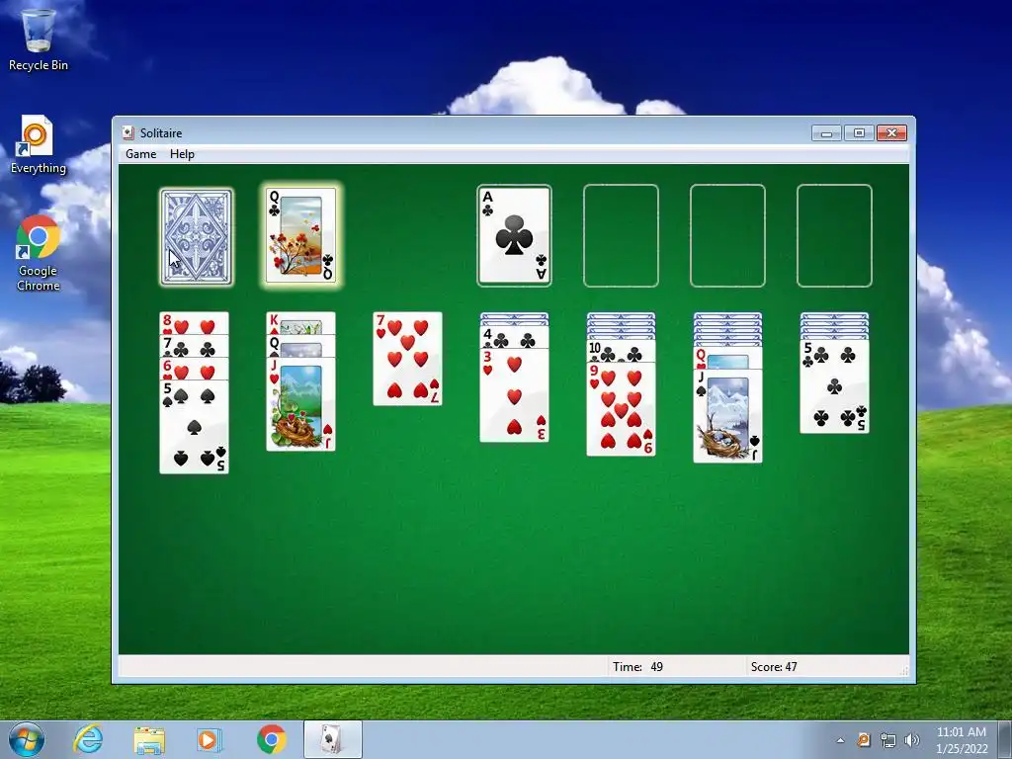Select the 5 of clubs card
1012x759 pixels.
pyautogui.click(x=834, y=386)
